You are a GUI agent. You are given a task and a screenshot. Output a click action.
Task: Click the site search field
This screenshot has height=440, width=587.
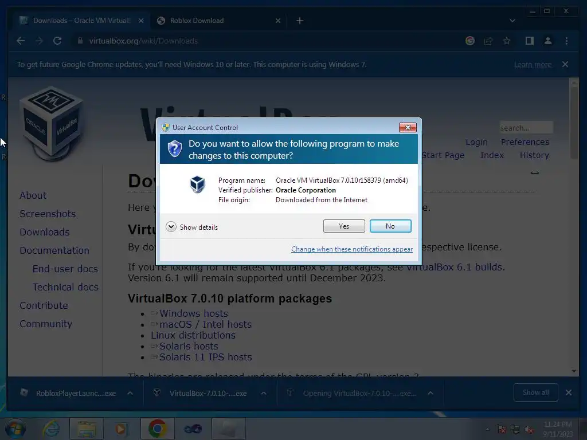[526, 128]
